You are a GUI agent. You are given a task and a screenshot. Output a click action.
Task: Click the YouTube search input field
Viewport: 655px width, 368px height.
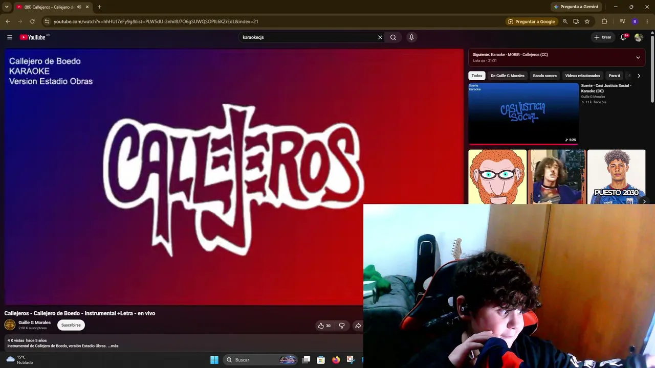[309, 37]
